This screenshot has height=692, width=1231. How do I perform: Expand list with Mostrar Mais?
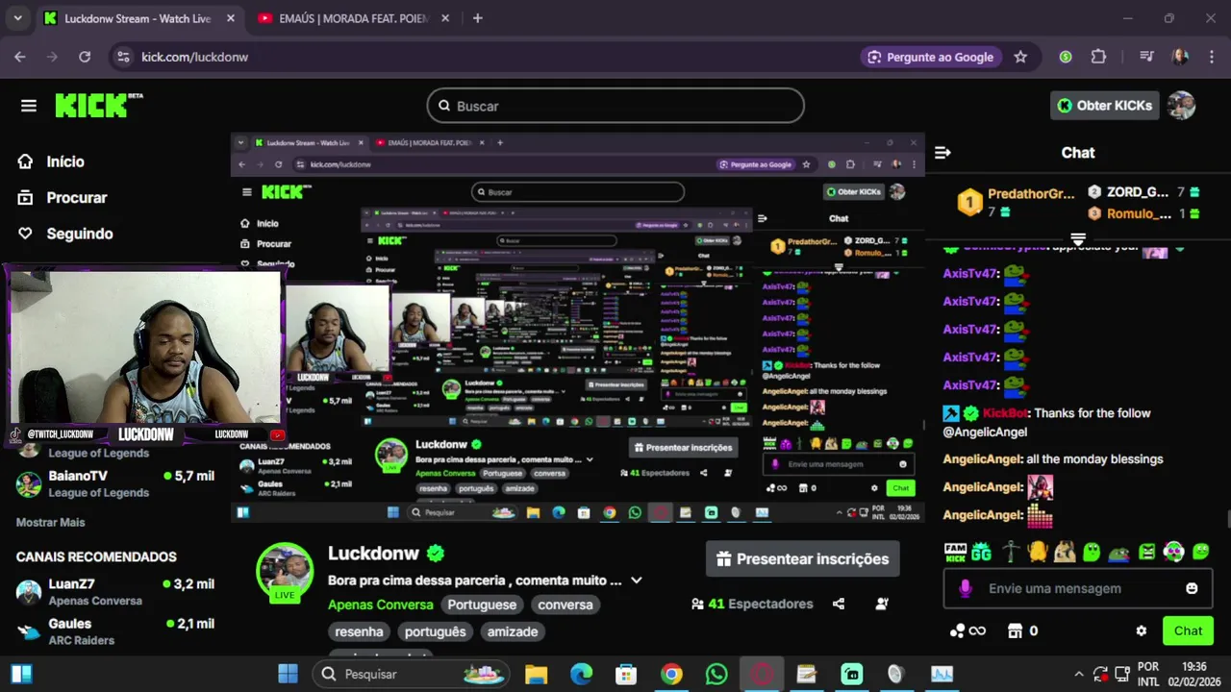(51, 522)
